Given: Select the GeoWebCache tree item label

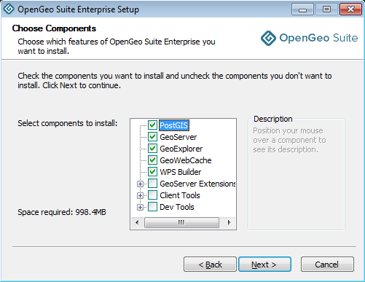Looking at the screenshot, I should click(186, 160).
